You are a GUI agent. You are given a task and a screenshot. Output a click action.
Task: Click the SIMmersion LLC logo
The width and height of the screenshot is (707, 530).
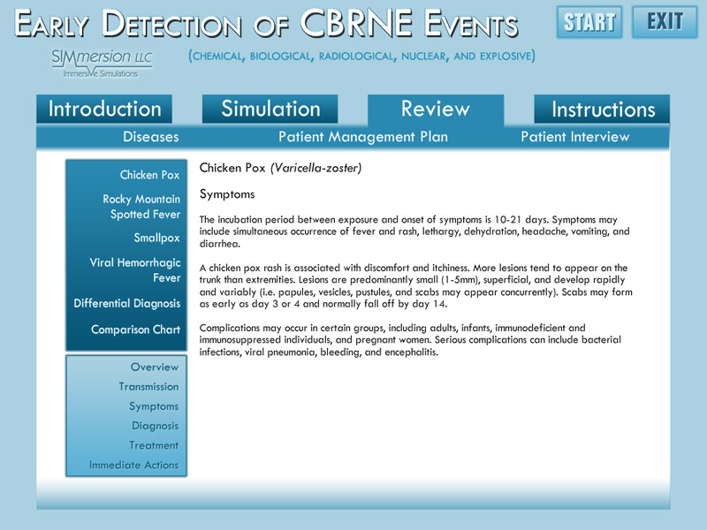pos(102,63)
